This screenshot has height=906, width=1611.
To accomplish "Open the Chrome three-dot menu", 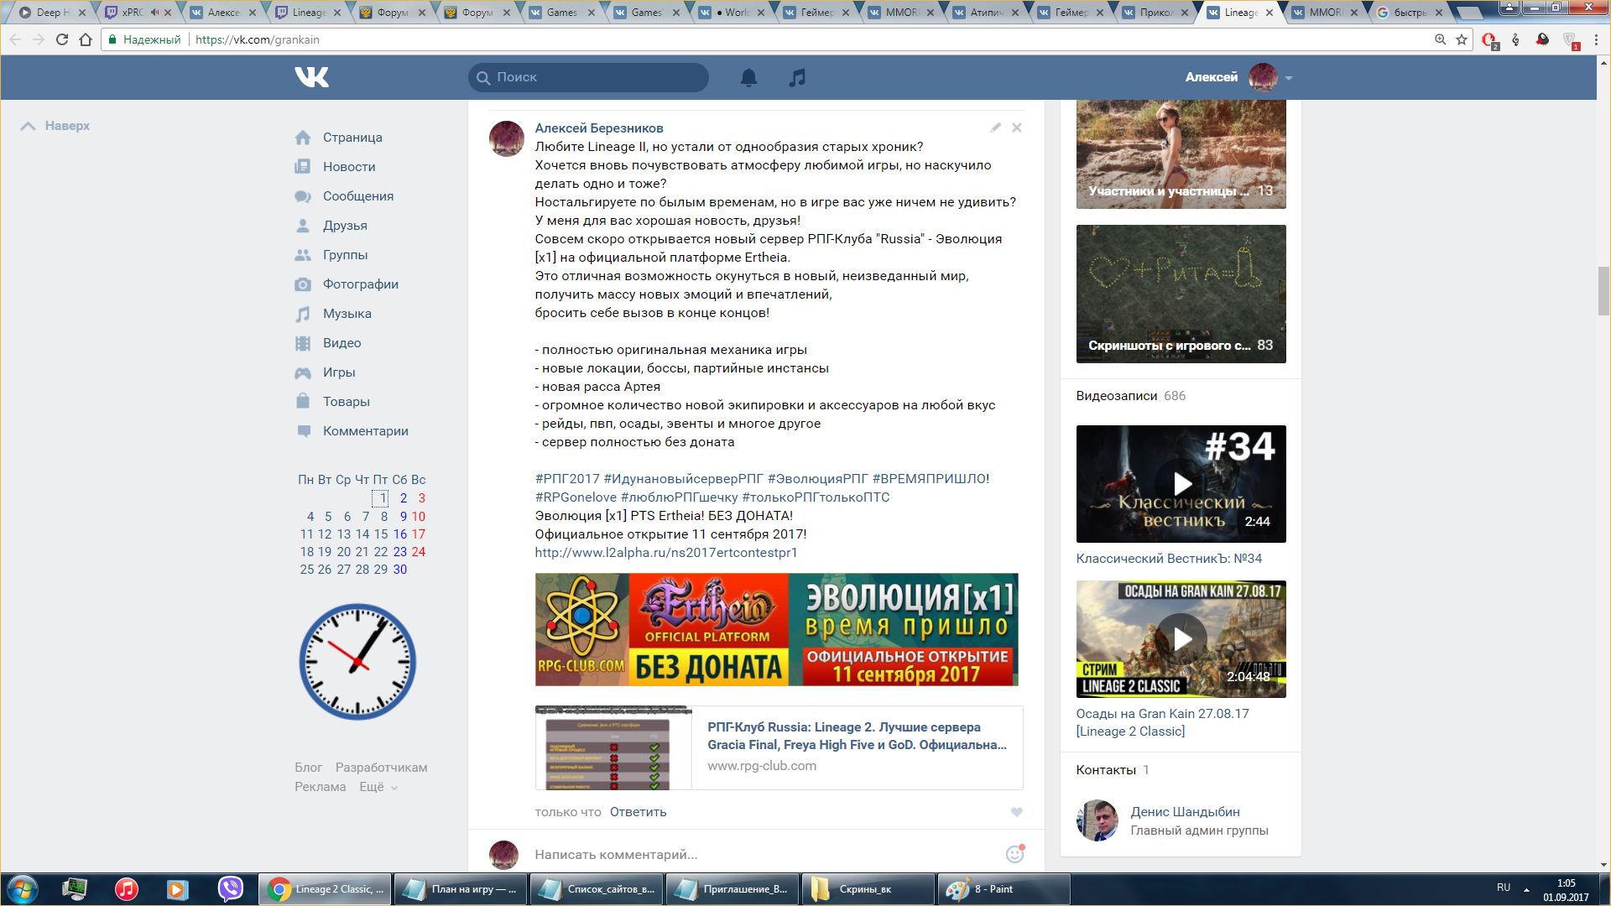I will 1596,39.
